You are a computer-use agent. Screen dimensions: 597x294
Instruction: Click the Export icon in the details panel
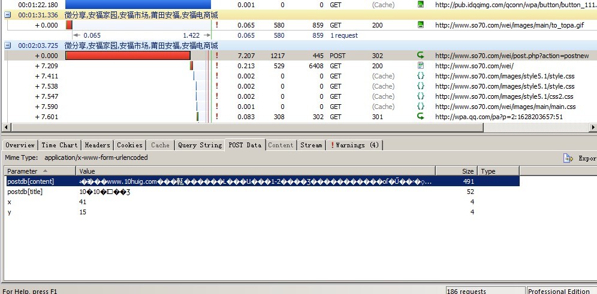[568, 158]
